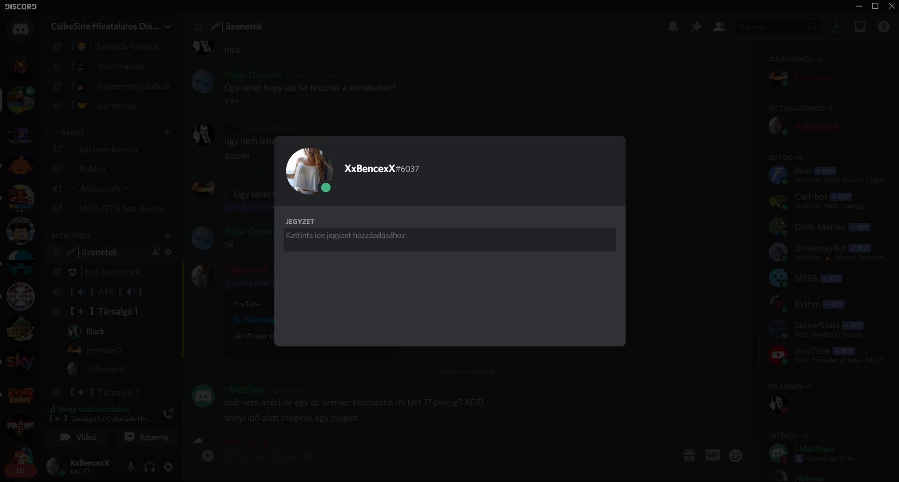Open belépők-kilépők channel

click(x=111, y=47)
